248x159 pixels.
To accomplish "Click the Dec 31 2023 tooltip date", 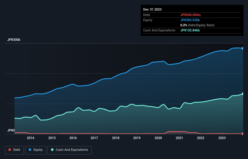I will (x=152, y=9).
